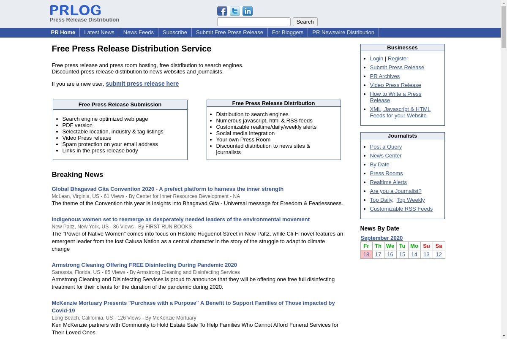507x339 pixels.
Task: Click the Login link under Businesses
Action: [376, 59]
